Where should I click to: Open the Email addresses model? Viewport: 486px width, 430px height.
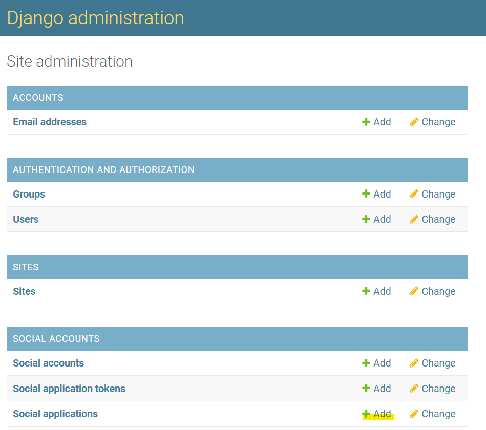[x=50, y=122]
